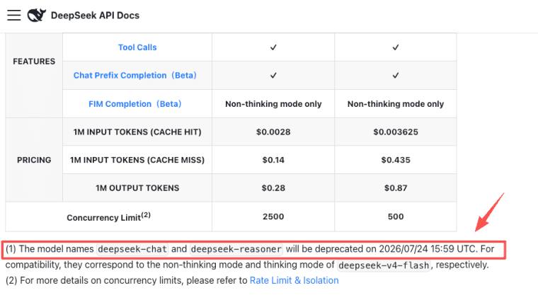Image resolution: width=538 pixels, height=300 pixels.
Task: Follow the Rate Limit & Isolation link
Action: 294,280
